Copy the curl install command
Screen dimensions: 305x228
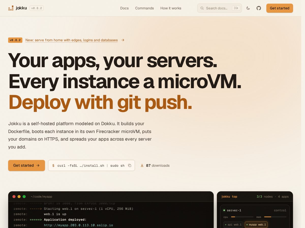pyautogui.click(x=130, y=165)
